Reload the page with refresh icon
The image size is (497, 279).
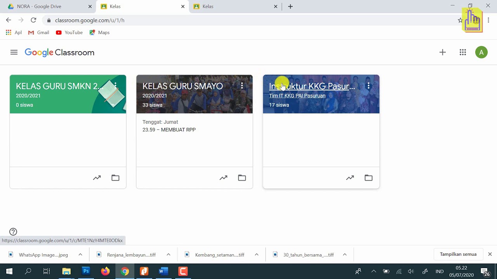point(33,20)
